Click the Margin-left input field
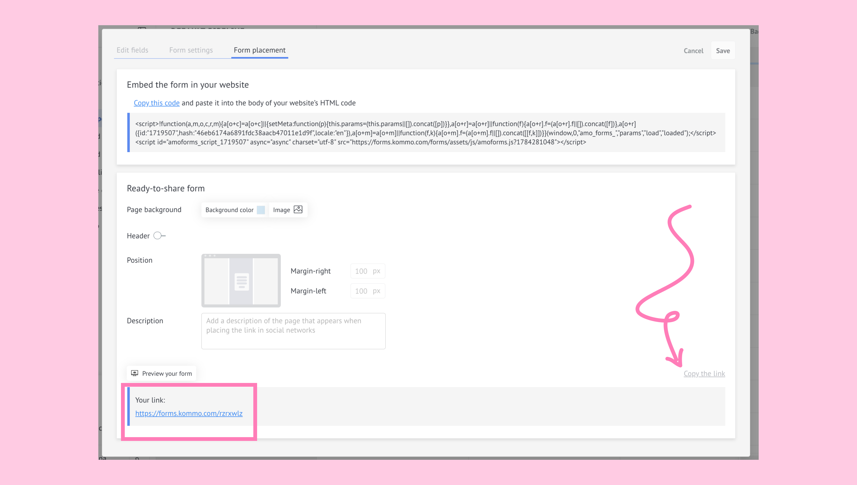 (x=368, y=291)
